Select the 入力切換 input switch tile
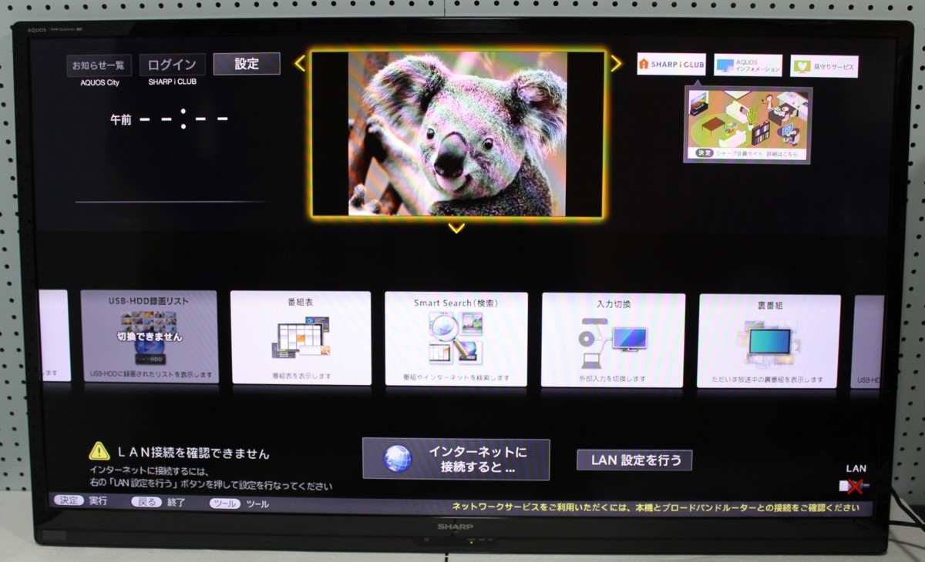The width and height of the screenshot is (925, 562). click(x=613, y=340)
